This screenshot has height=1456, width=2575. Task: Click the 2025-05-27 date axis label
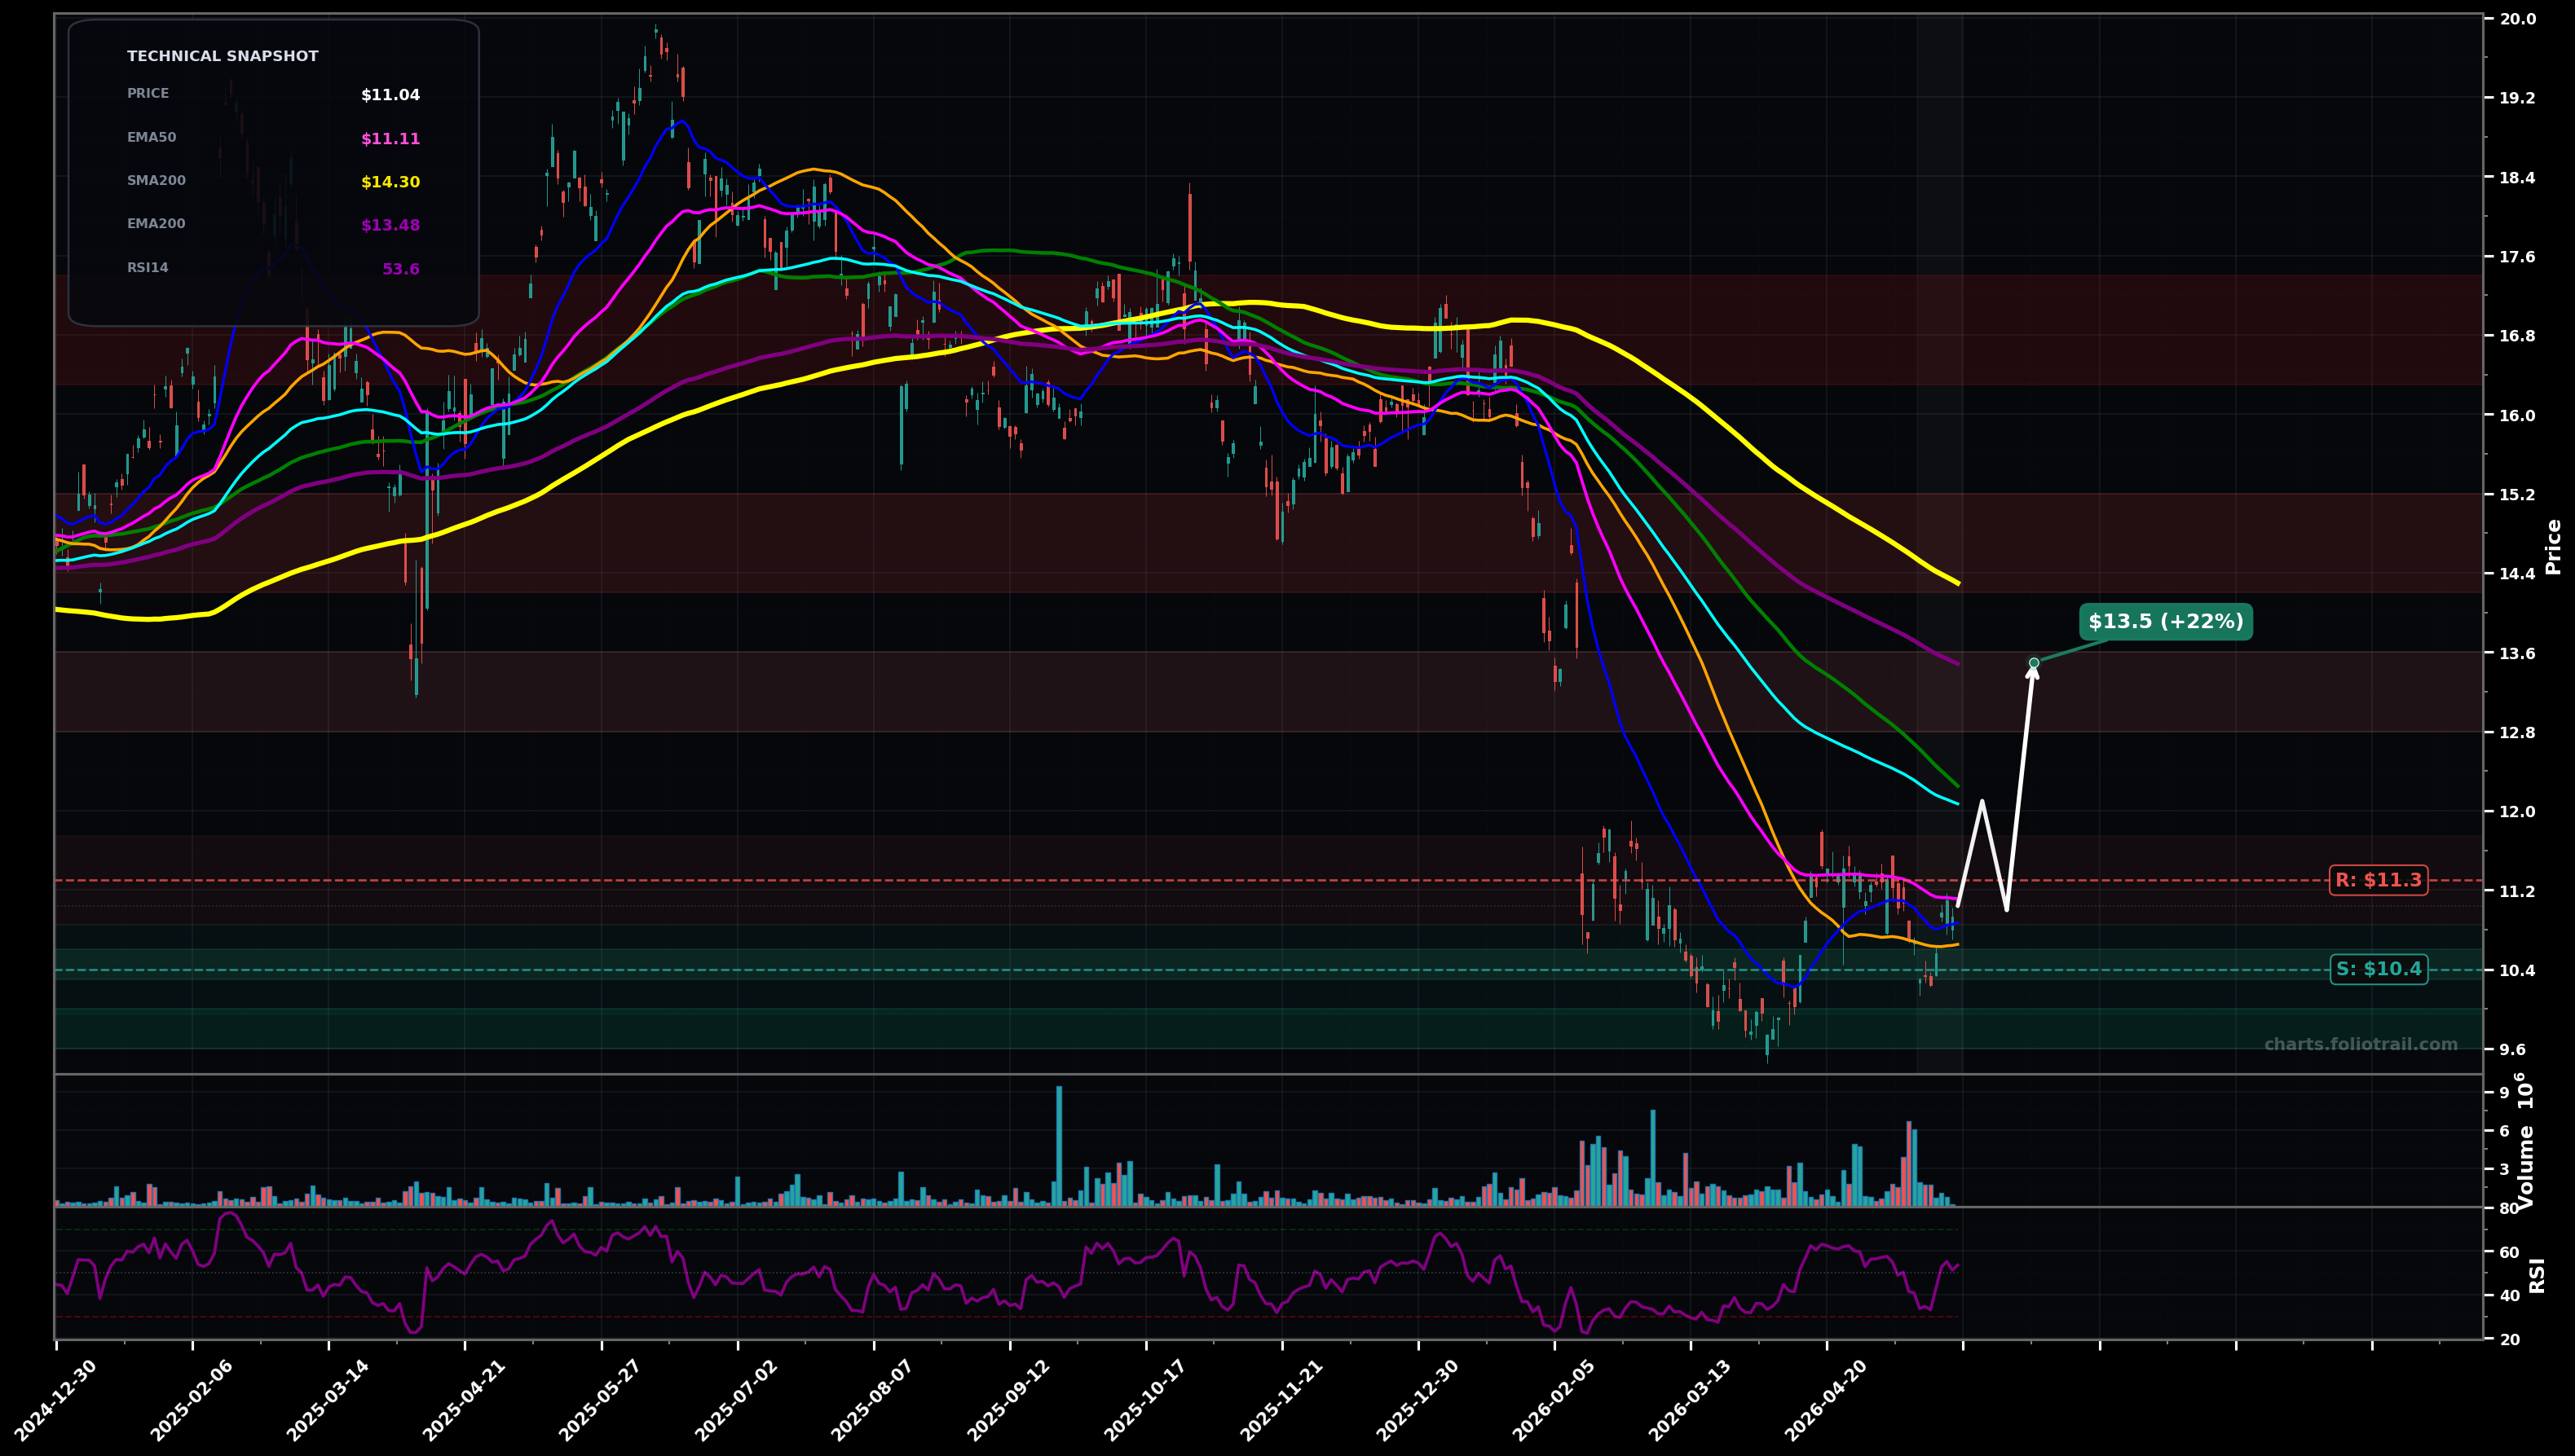(600, 1400)
